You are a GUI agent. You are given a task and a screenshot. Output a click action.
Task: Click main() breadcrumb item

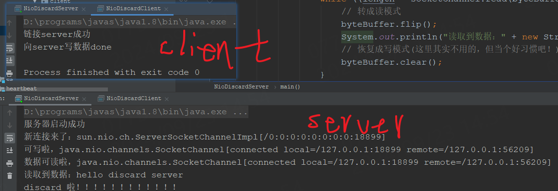coord(290,87)
